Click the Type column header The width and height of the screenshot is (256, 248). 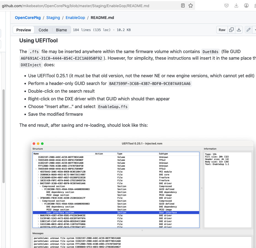137,154
